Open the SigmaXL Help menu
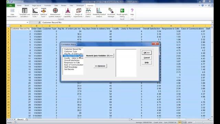220x124 pixels. point(132,13)
